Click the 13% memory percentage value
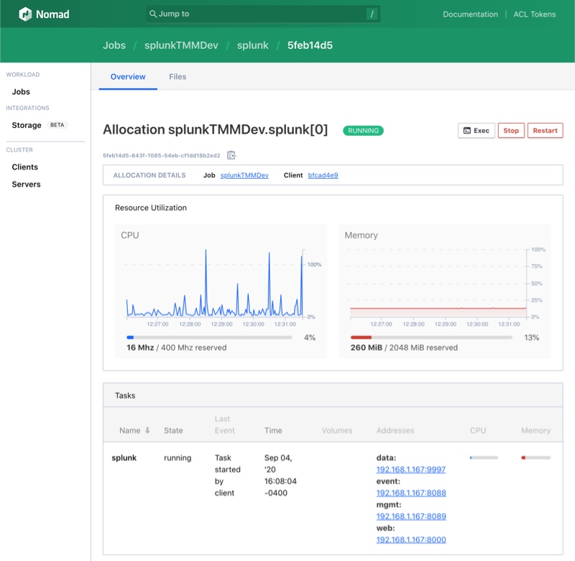This screenshot has width=575, height=561. click(531, 338)
